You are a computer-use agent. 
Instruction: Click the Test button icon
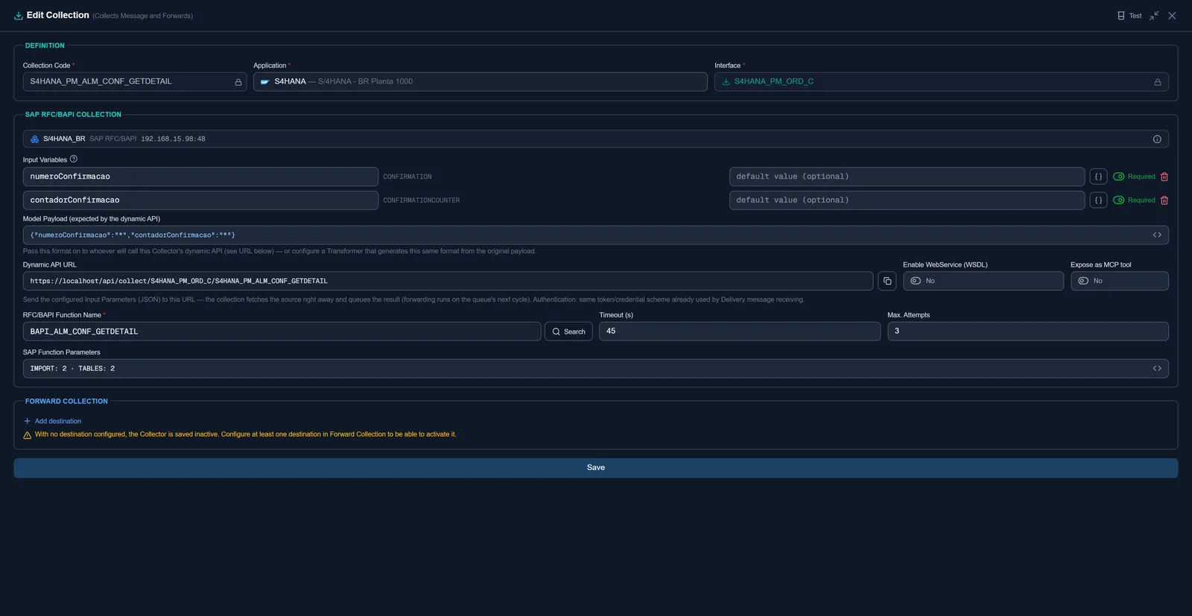(x=1120, y=16)
